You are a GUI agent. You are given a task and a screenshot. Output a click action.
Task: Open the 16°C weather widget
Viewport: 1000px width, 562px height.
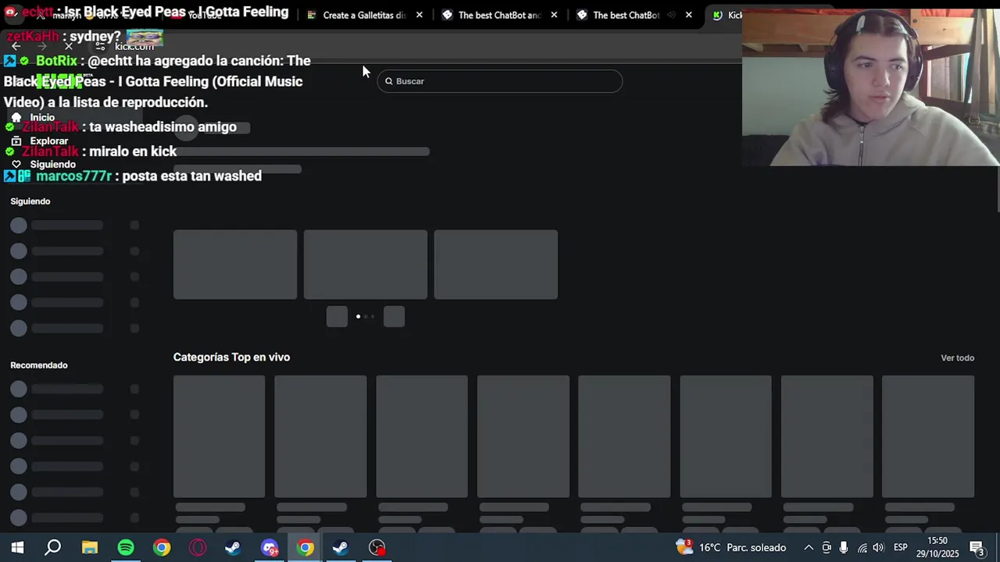pyautogui.click(x=730, y=547)
